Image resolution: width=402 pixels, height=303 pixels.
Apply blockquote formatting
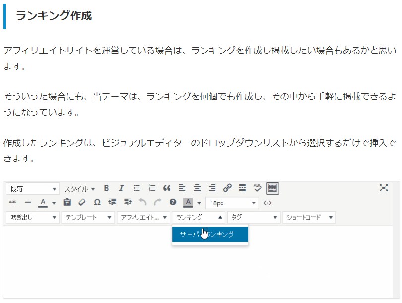pyautogui.click(x=167, y=188)
